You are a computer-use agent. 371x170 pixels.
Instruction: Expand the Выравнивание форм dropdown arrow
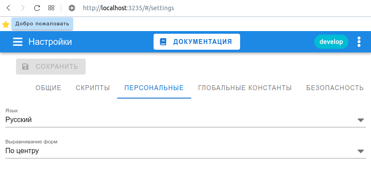(361, 151)
